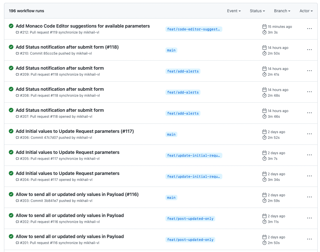Viewport: 320px width, 252px height.
Task: Click the "feat/add-alerts" branch label
Action: (x=183, y=71)
